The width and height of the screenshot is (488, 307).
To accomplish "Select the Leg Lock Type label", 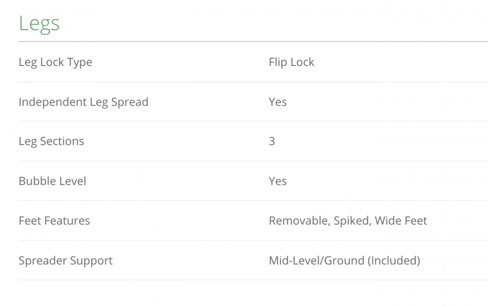I will point(55,63).
